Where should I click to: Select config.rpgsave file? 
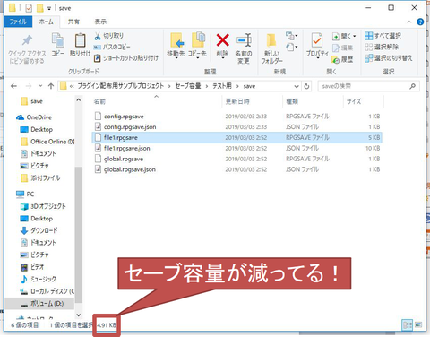(x=237, y=117)
